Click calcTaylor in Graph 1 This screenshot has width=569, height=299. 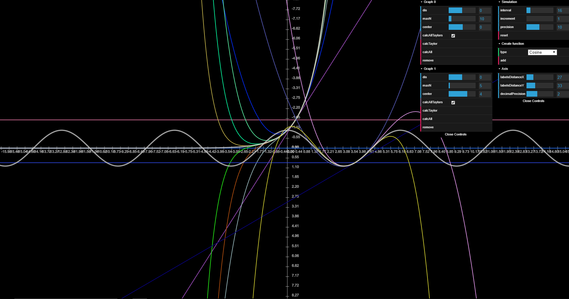456,110
